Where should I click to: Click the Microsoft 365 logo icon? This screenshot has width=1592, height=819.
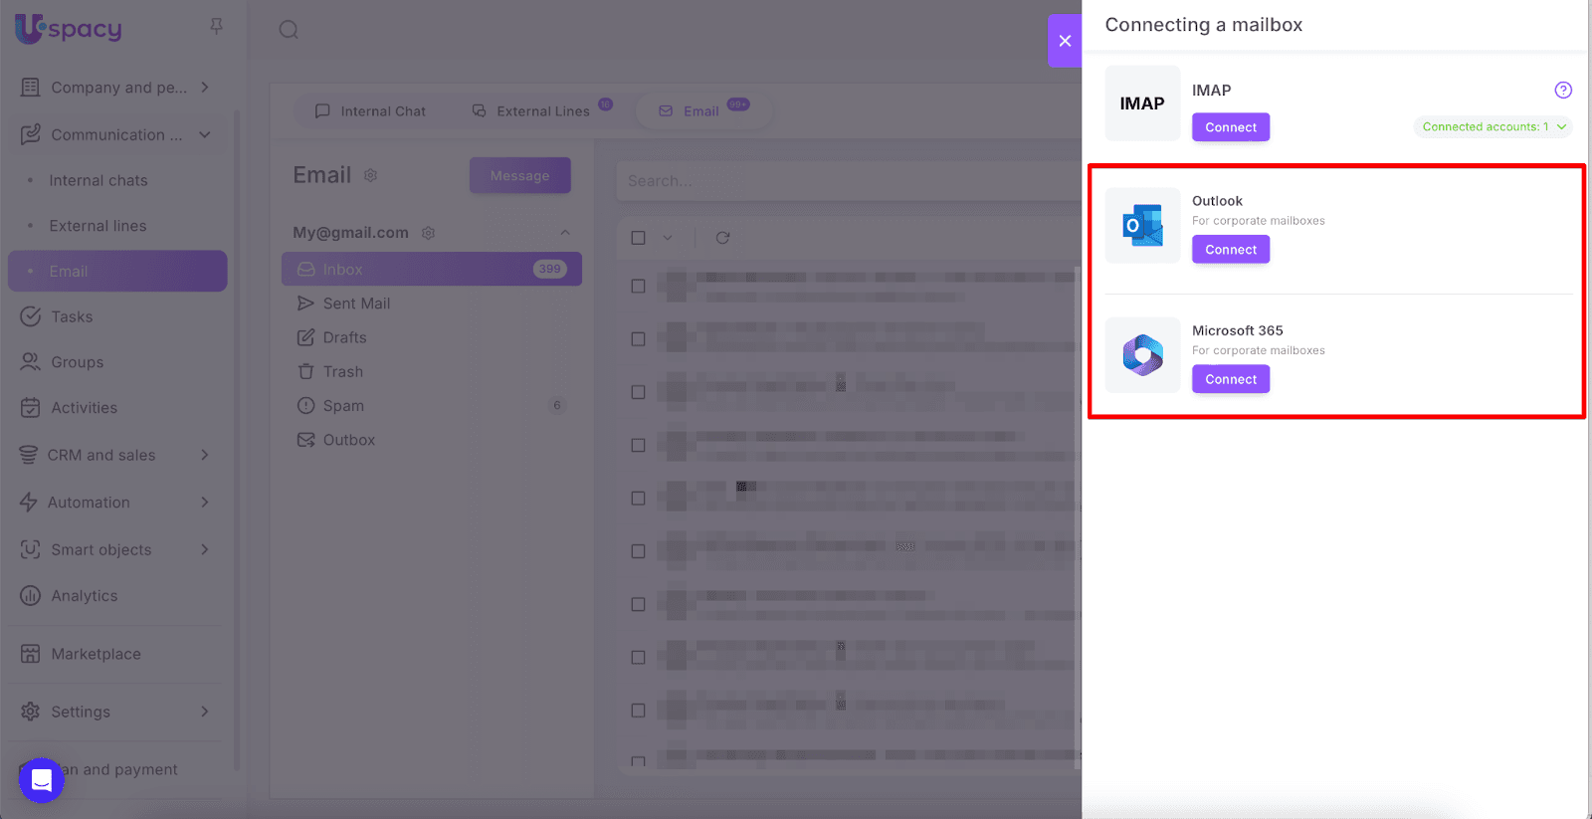(1142, 355)
